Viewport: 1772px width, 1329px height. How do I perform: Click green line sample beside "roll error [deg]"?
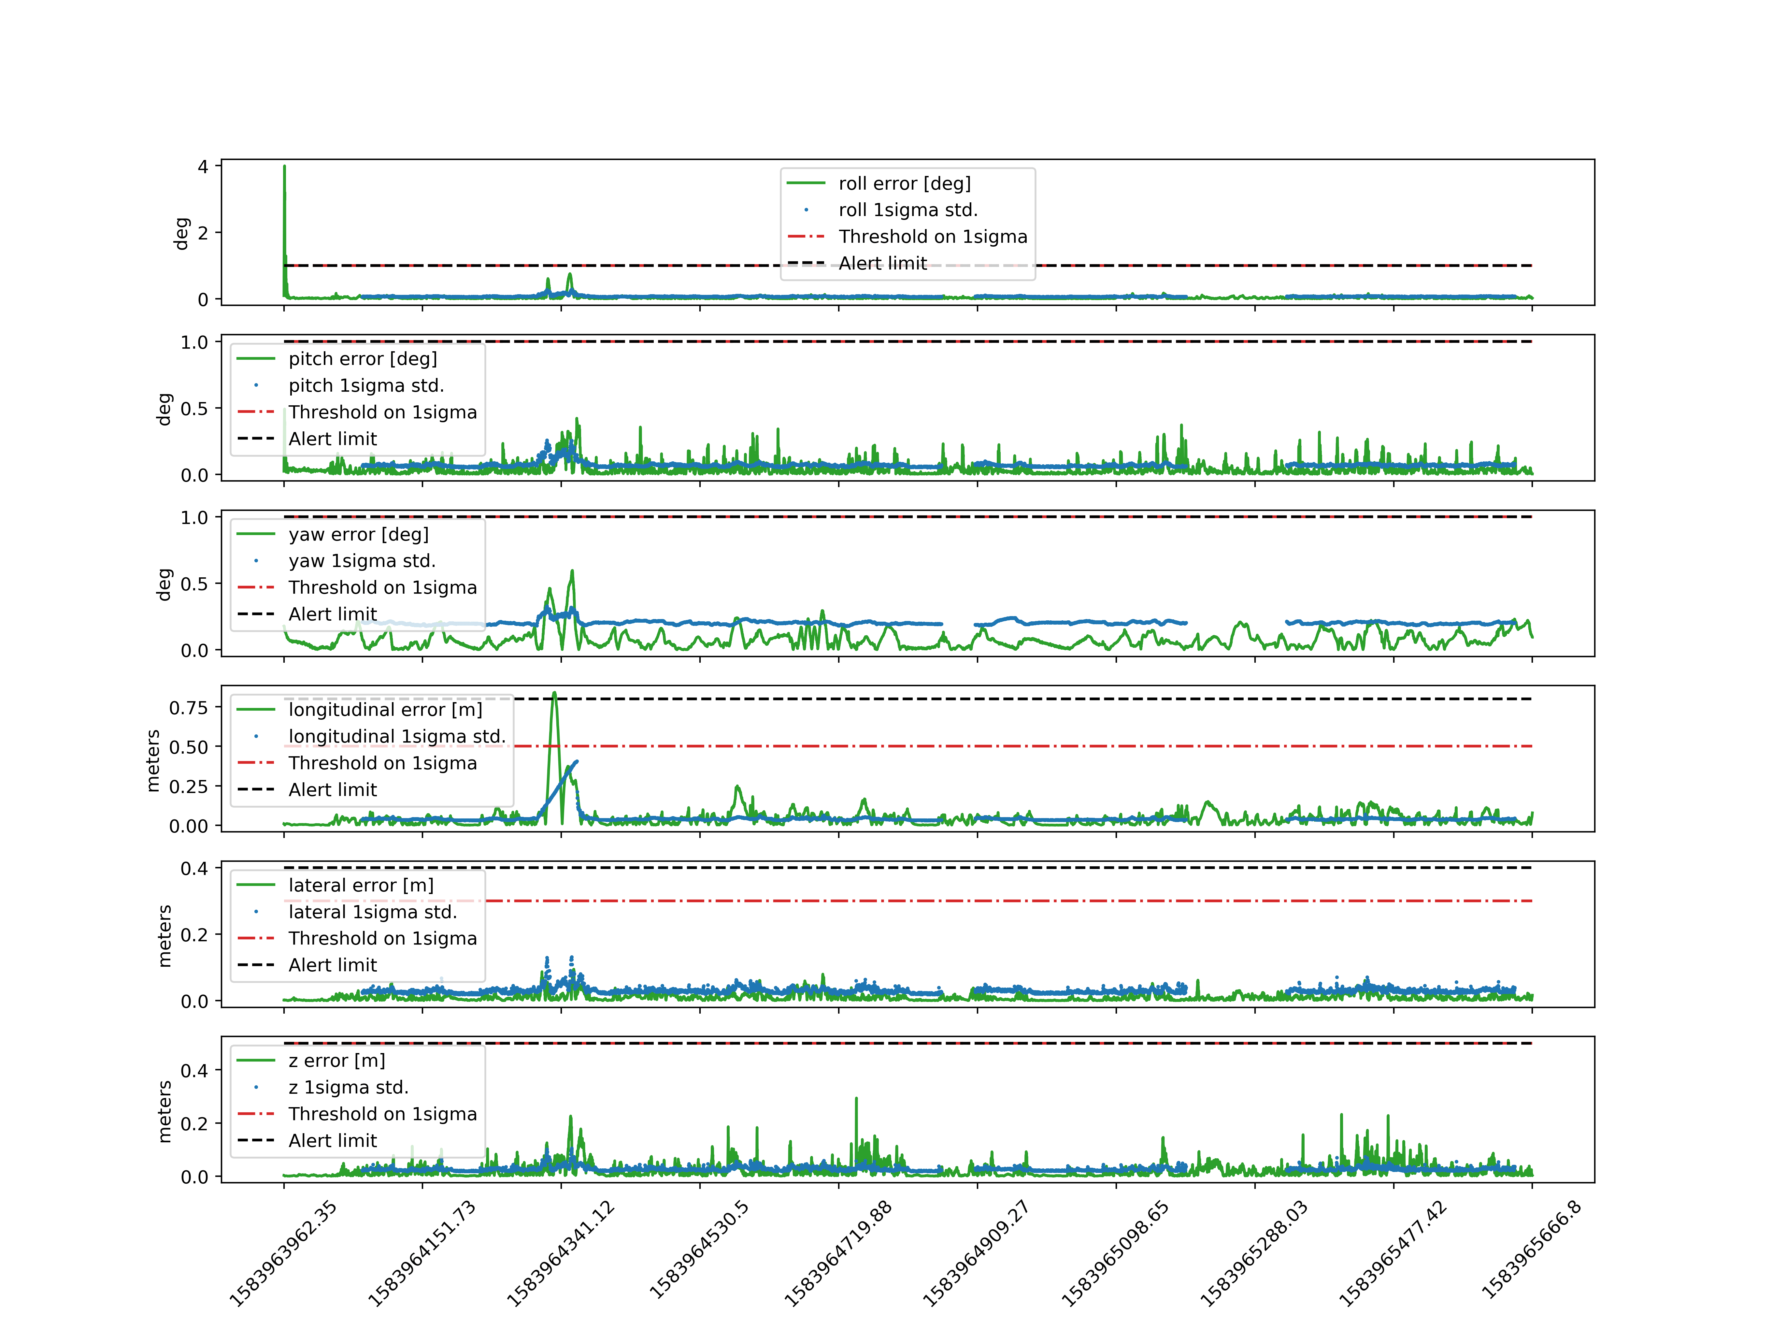(x=806, y=183)
